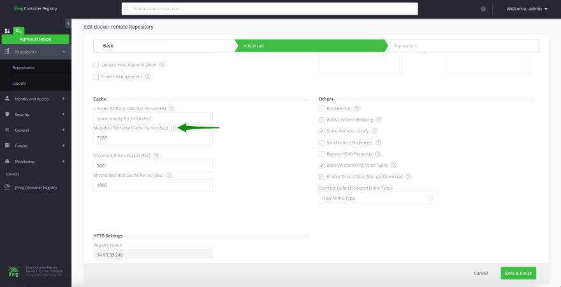
Task: Expand Security submenu arrow
Action: (64, 115)
